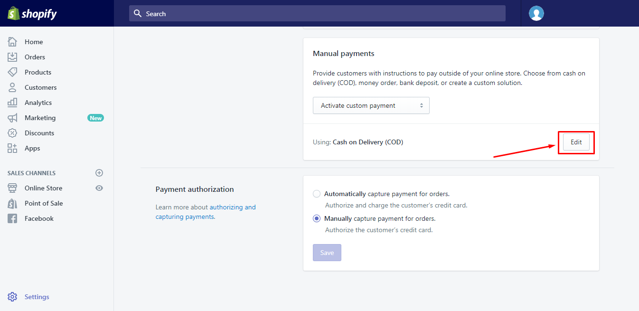Enable automatic payment capture for orders

(x=317, y=194)
